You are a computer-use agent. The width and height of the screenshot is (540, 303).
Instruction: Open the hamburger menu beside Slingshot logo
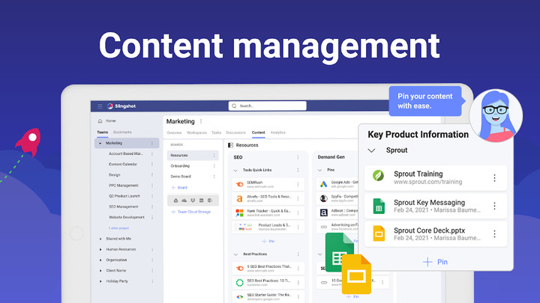pyautogui.click(x=99, y=106)
